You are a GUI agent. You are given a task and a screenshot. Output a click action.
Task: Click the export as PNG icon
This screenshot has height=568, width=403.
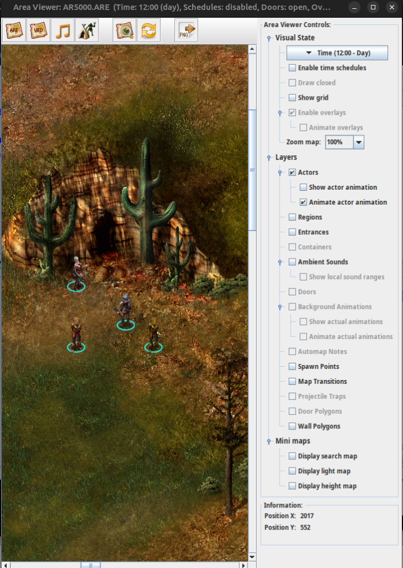click(x=186, y=31)
